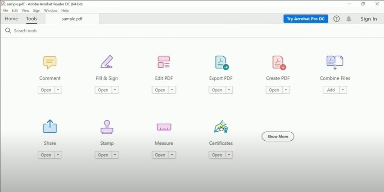This screenshot has height=192, width=384.
Task: Click Try Acrobat Pro DC button
Action: [306, 19]
